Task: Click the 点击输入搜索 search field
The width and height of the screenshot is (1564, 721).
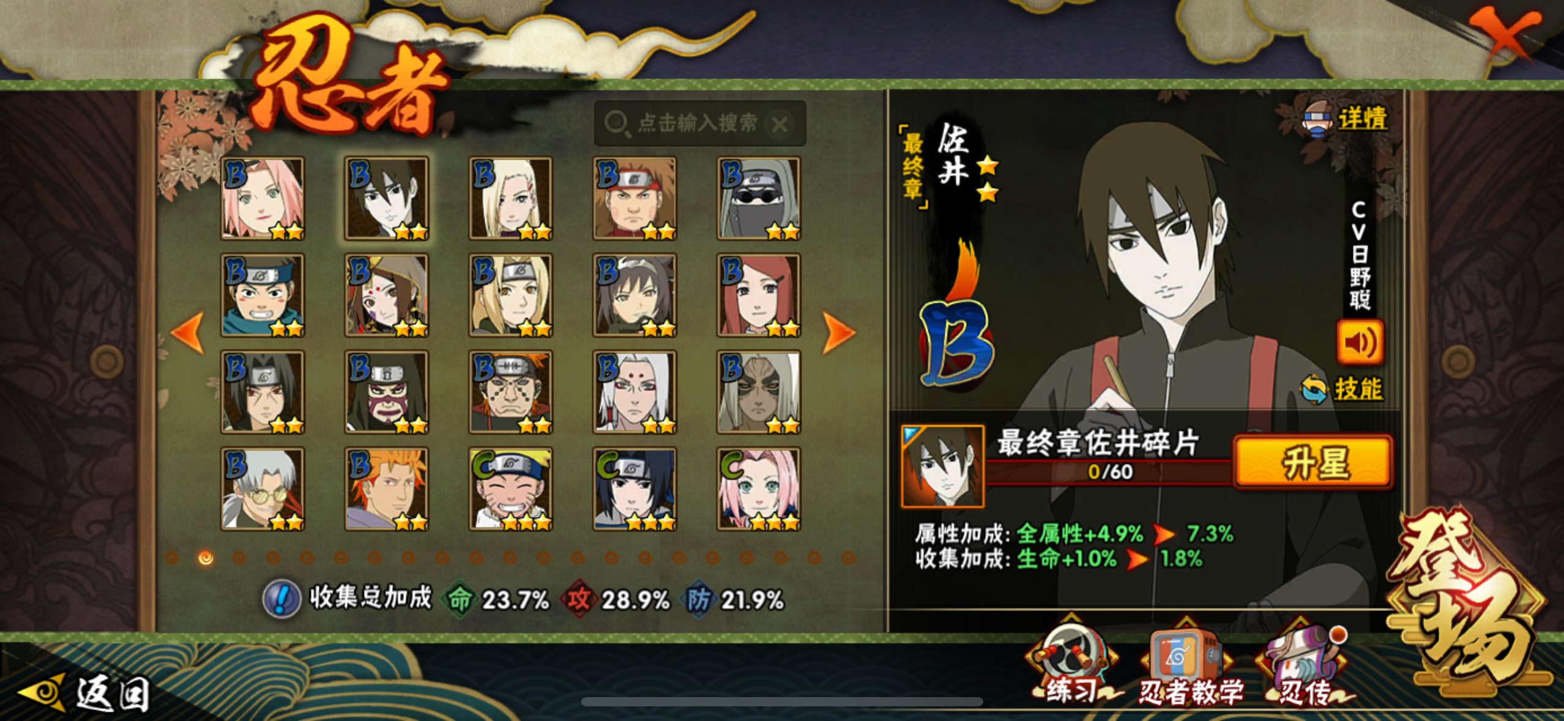Action: coord(699,124)
